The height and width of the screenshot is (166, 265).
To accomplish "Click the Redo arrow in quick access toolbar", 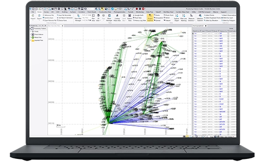I will coord(36,9).
